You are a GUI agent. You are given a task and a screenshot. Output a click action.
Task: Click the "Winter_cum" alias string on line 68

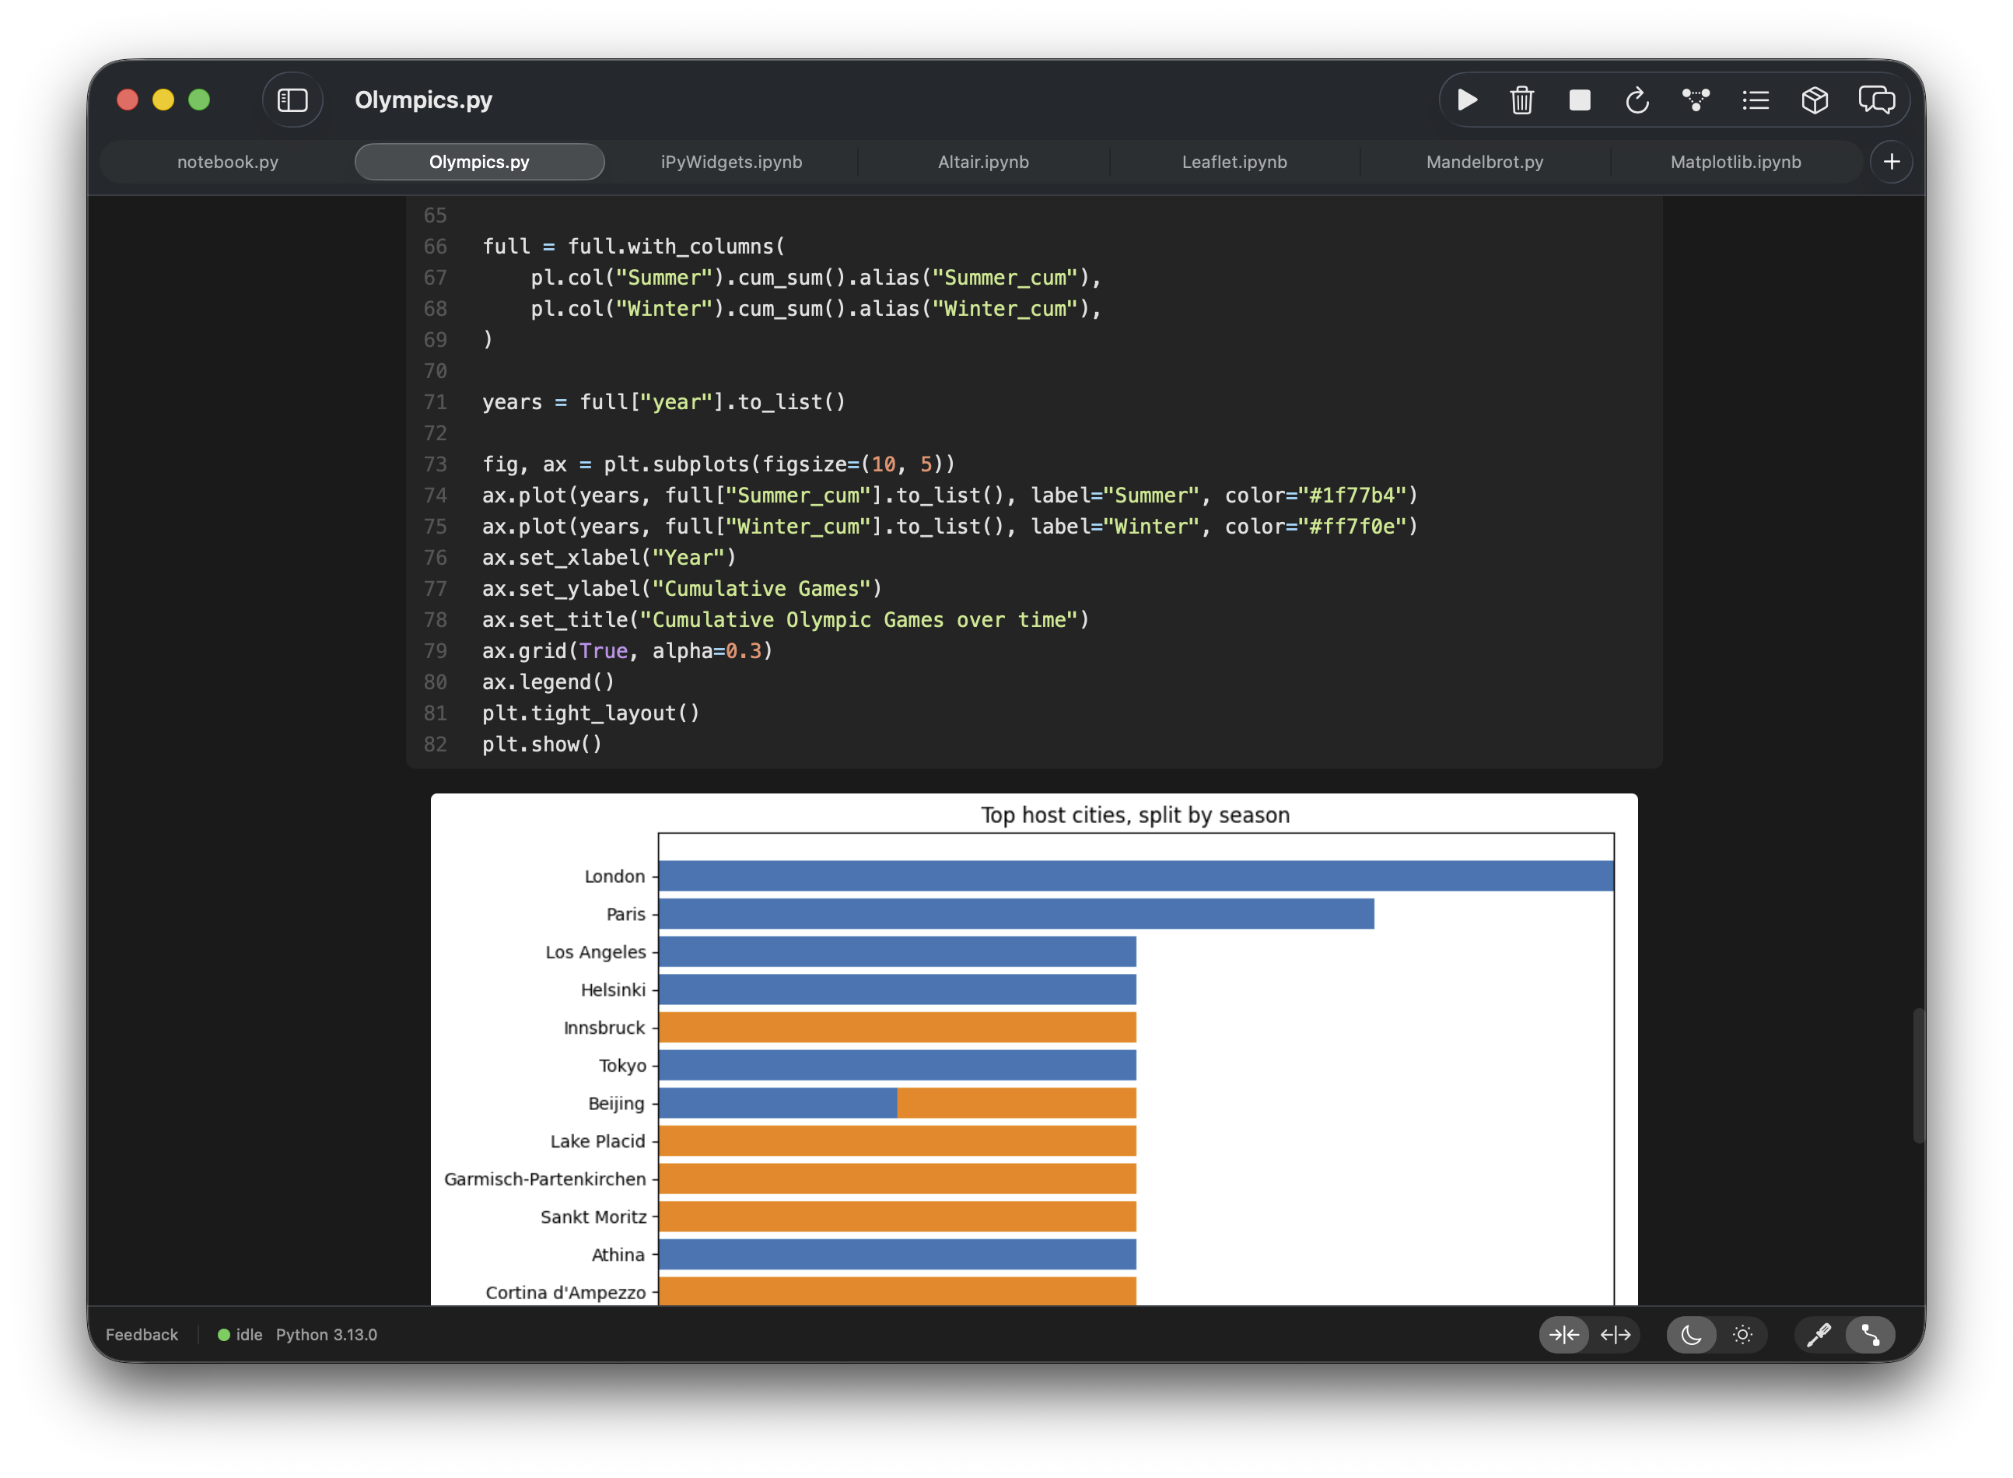tap(1006, 310)
